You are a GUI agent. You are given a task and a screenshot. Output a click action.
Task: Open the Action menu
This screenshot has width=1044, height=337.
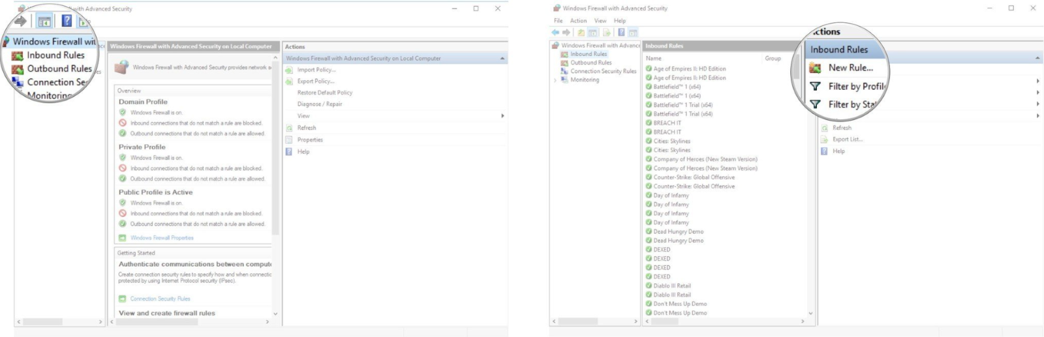tap(578, 21)
